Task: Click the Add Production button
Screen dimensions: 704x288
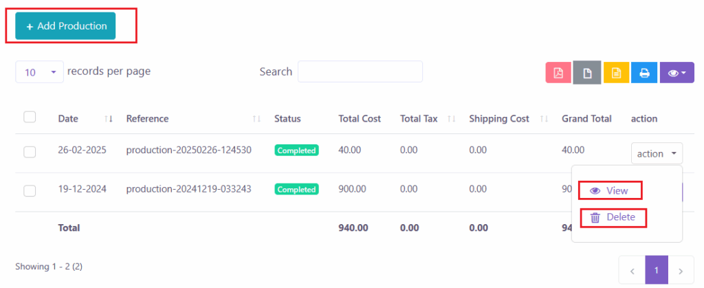Action: click(x=66, y=26)
